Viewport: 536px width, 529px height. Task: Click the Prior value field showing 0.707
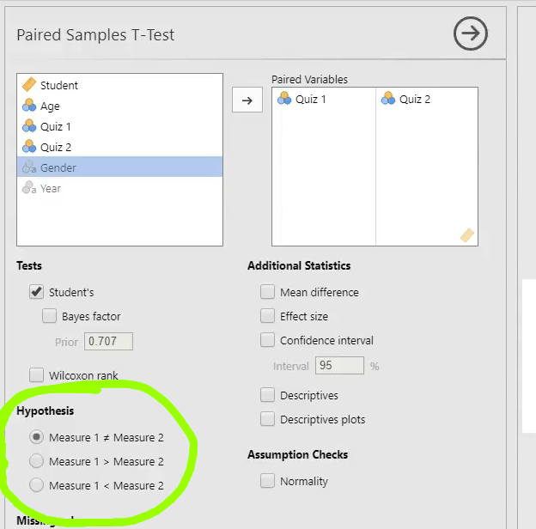pyautogui.click(x=109, y=342)
